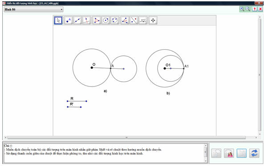Viewport: 265px width, 166px height.
Task: Select the Move arrow tool
Action: pyautogui.click(x=58, y=20)
